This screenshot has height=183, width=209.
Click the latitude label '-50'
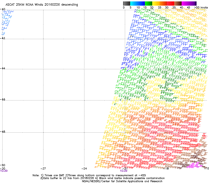pyautogui.click(x=3, y=165)
